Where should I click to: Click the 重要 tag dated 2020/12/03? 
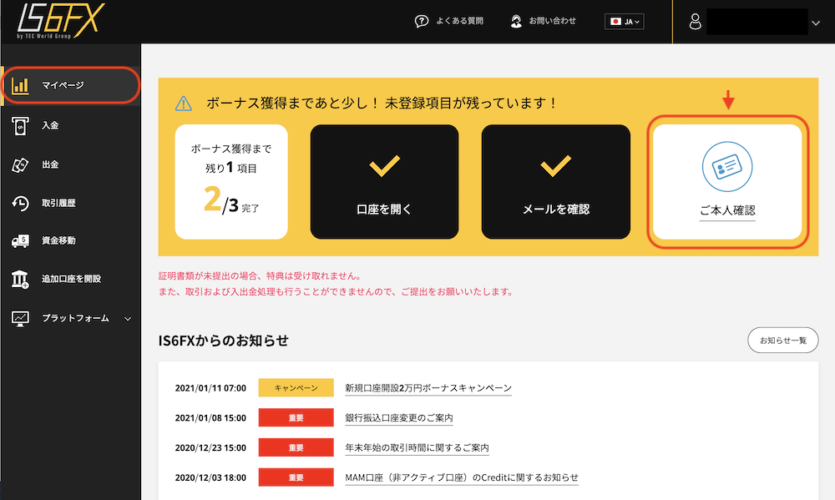tap(296, 477)
